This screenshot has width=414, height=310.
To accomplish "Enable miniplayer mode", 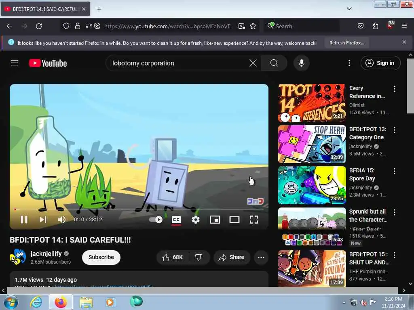I will 215,220.
